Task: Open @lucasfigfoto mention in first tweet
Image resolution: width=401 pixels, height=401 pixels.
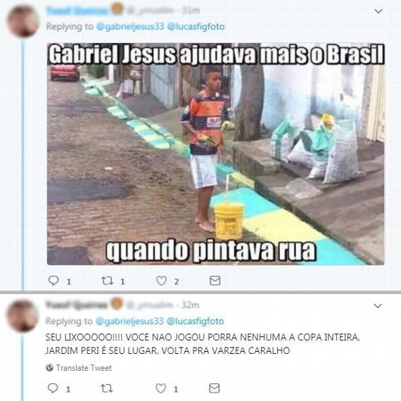Action: point(196,27)
